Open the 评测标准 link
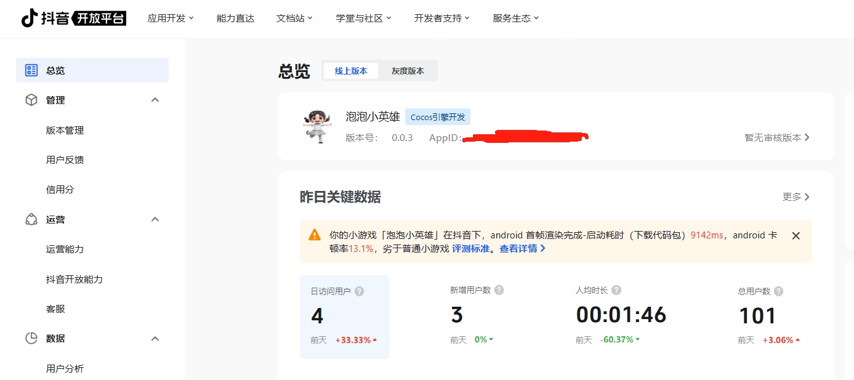The image size is (854, 380). pyautogui.click(x=471, y=249)
